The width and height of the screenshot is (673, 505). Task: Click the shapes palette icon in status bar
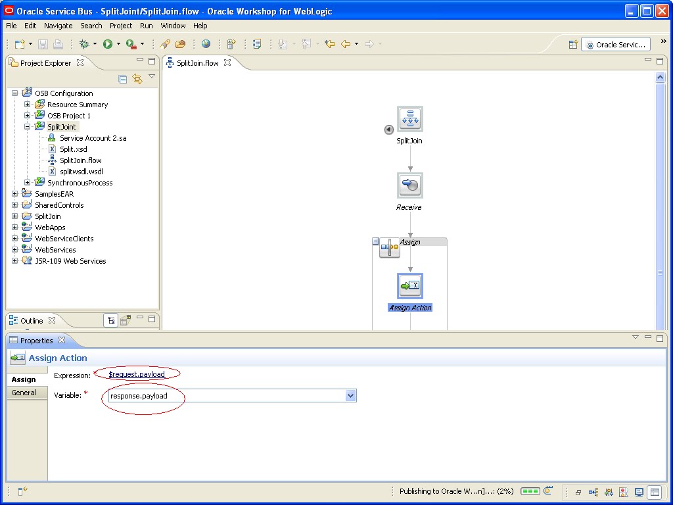click(624, 492)
